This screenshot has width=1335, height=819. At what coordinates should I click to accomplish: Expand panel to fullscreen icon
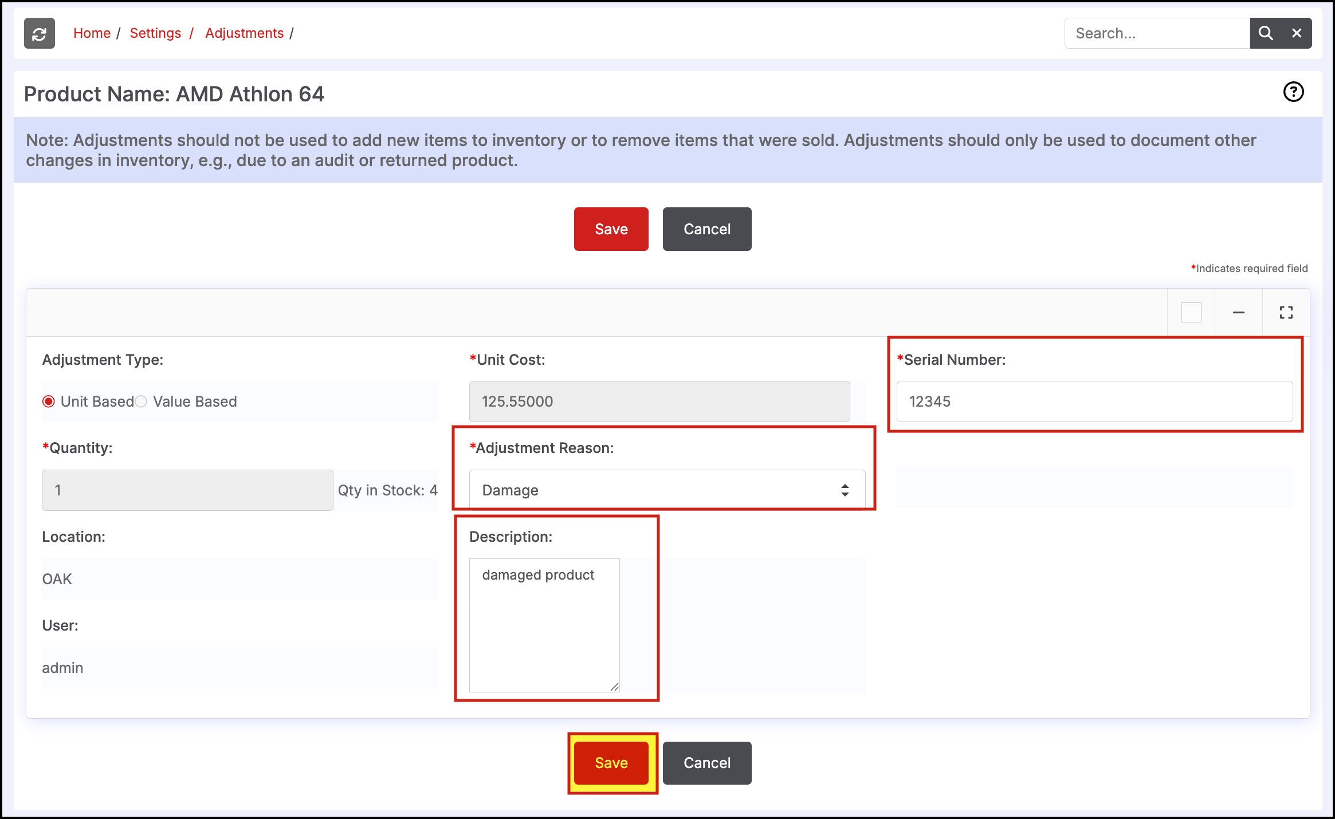[1286, 312]
